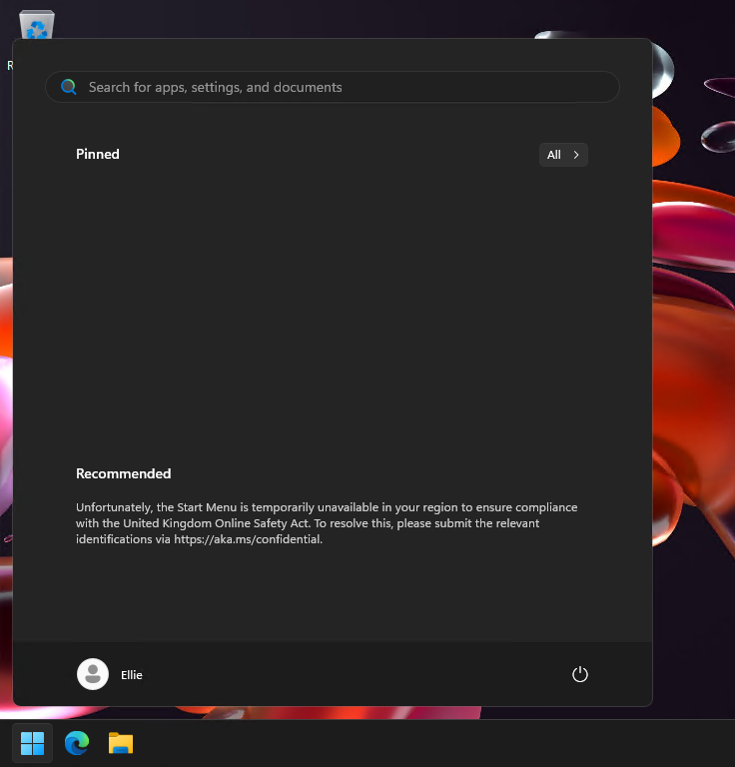Click the Recommended section heading
The height and width of the screenshot is (767, 735).
123,473
